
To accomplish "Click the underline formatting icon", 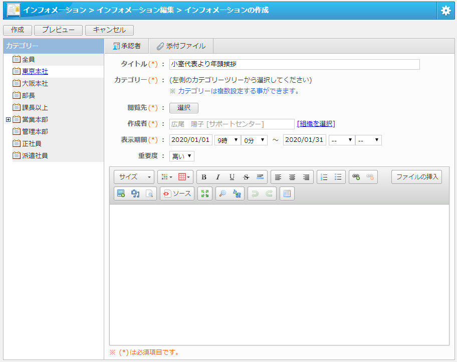I will [232, 177].
